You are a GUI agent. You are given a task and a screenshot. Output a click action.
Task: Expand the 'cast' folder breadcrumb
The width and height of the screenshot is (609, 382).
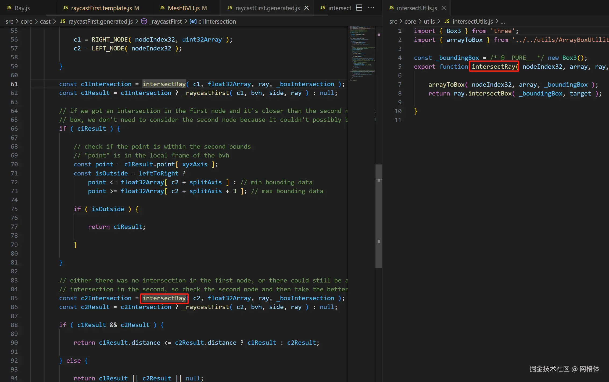pos(45,21)
